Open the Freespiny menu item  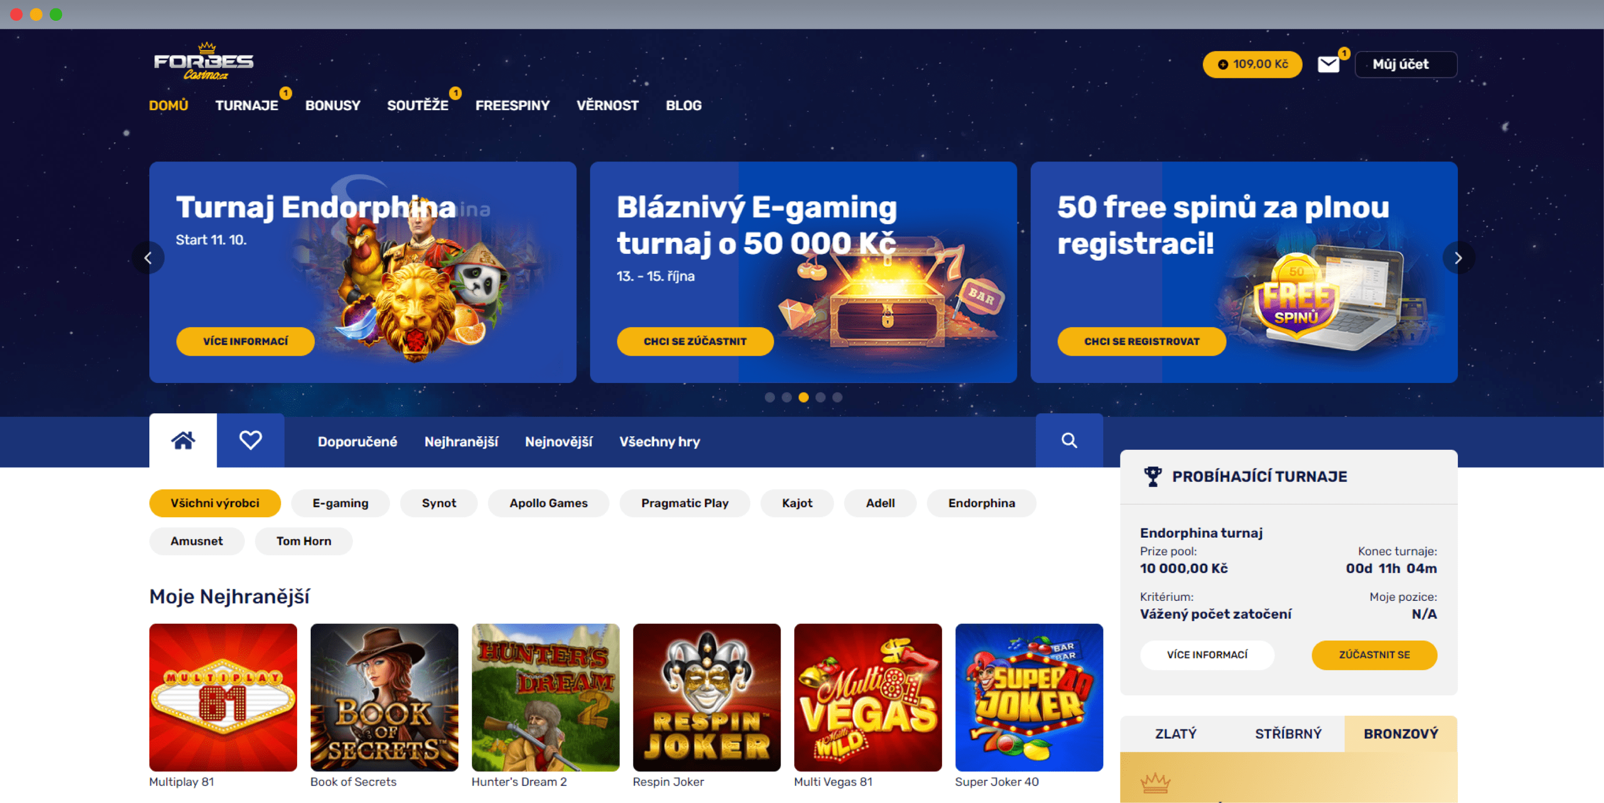pos(512,106)
